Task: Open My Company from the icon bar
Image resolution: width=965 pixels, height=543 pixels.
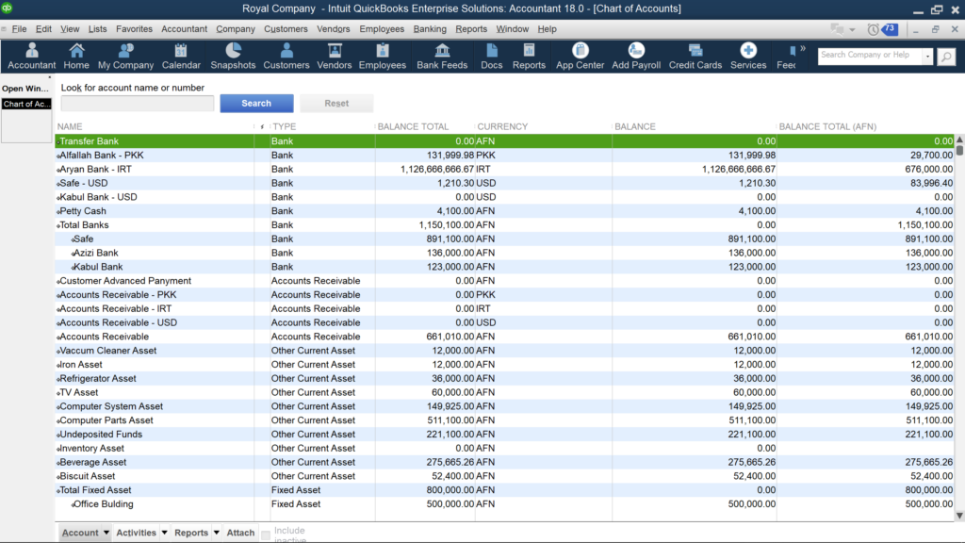Action: tap(125, 56)
